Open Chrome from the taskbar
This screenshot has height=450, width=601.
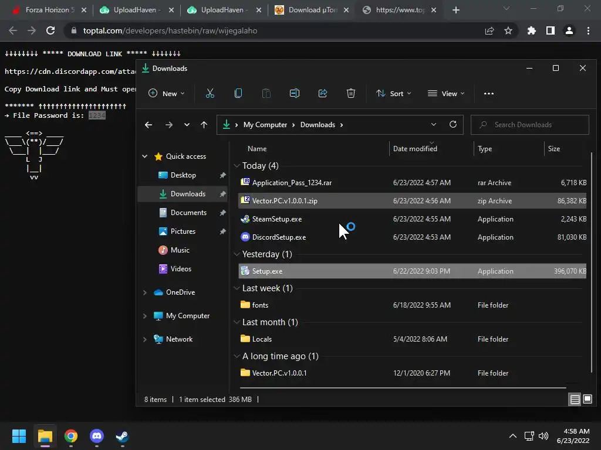pyautogui.click(x=71, y=436)
